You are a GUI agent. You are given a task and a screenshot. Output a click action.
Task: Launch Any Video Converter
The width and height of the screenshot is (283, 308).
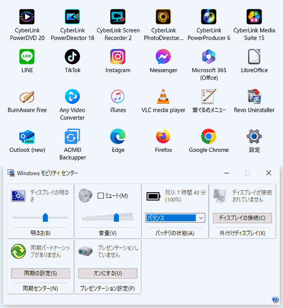(72, 97)
